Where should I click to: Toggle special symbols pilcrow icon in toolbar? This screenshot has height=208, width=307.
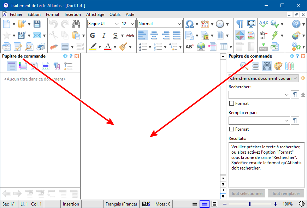click(x=240, y=24)
